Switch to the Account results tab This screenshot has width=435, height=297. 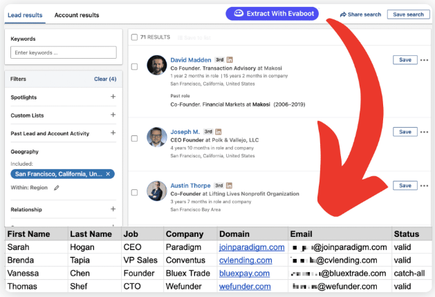tap(77, 15)
